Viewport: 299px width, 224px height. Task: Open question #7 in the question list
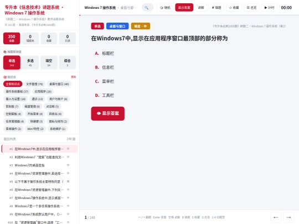click(x=40, y=198)
